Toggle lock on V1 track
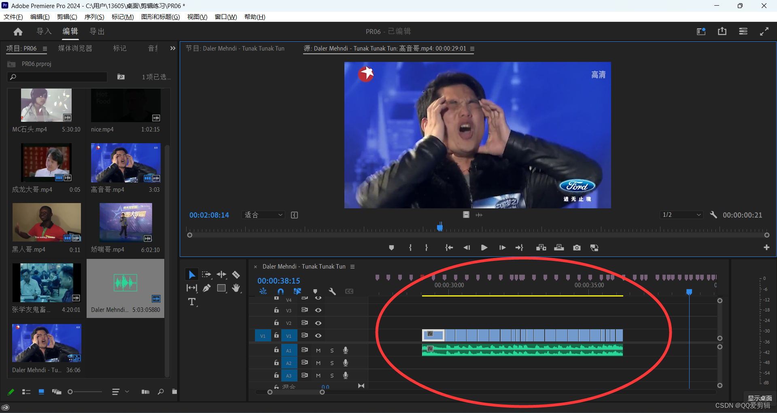 coord(276,335)
